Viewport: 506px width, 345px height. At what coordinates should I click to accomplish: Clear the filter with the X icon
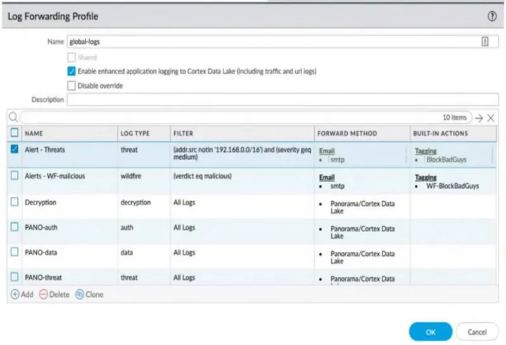491,118
